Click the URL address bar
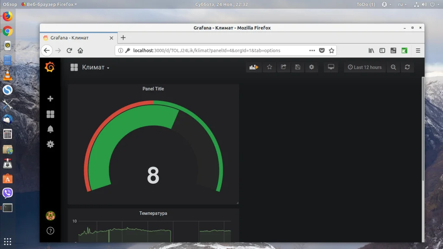The height and width of the screenshot is (249, 443). pyautogui.click(x=216, y=51)
